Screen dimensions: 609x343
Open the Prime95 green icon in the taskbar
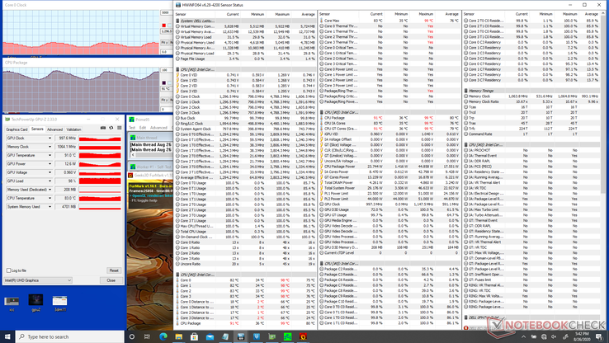(287, 336)
